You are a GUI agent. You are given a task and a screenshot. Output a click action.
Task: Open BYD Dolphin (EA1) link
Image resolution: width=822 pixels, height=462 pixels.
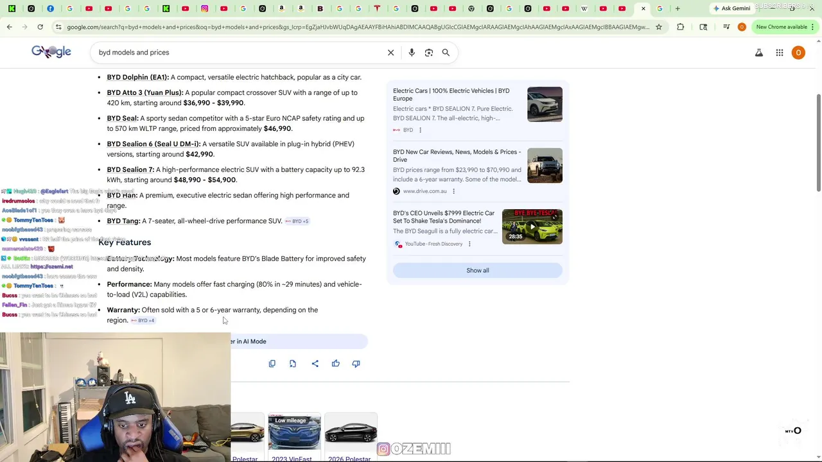click(x=137, y=77)
